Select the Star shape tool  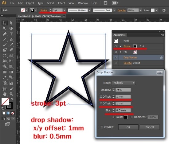pos(11,39)
